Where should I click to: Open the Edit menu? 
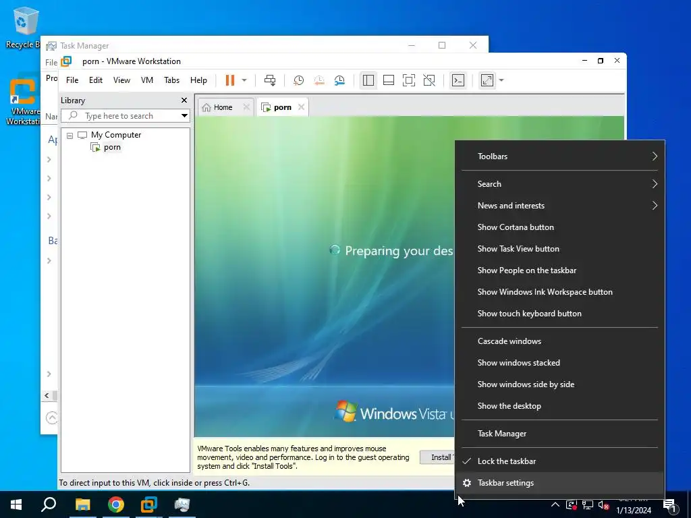coord(96,80)
